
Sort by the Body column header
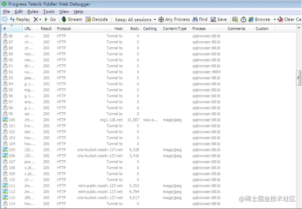(133, 28)
